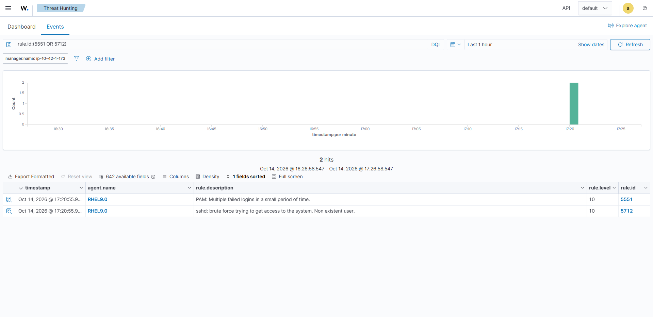Click the Threat Hunting breadcrumb

pos(61,8)
